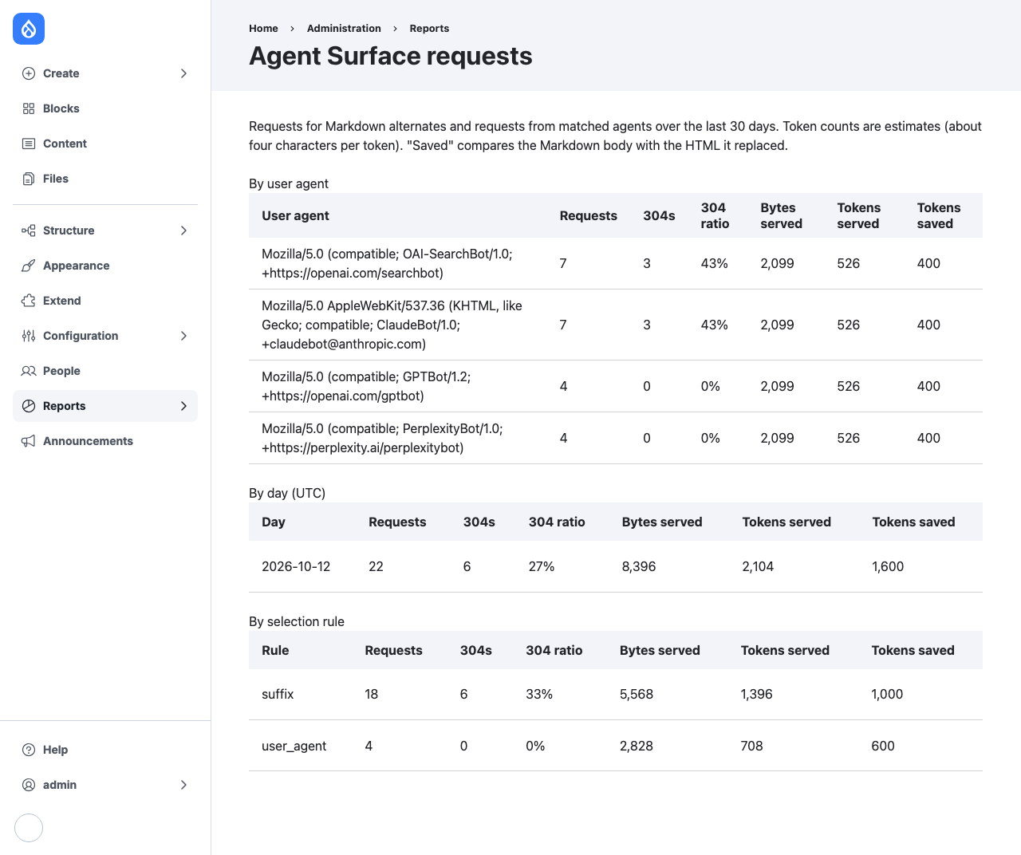Expand the Create submenu chevron
1021x855 pixels.
[x=184, y=73]
